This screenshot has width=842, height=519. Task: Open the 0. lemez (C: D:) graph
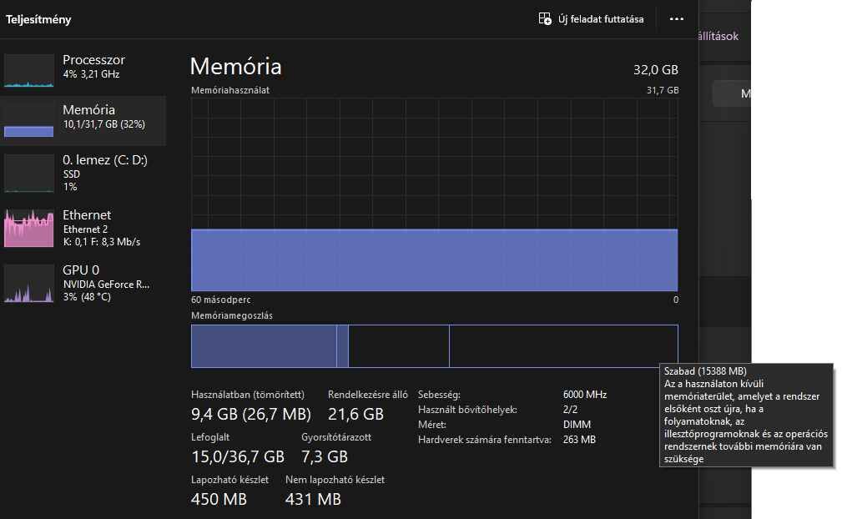pos(29,174)
